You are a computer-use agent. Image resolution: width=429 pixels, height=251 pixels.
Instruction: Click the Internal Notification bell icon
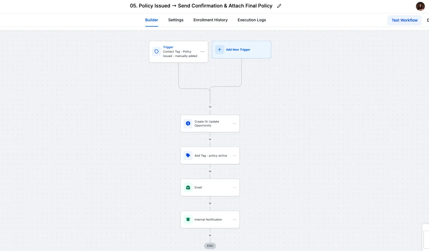[x=188, y=220]
